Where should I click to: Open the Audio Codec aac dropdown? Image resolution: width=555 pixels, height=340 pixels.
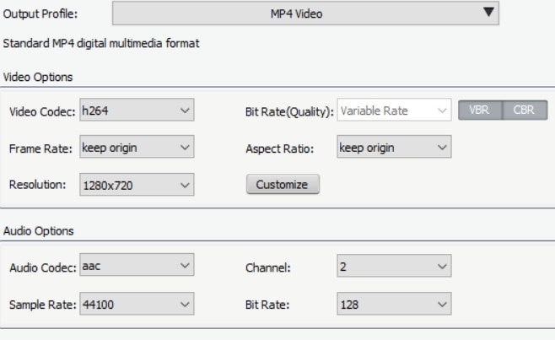tap(137, 265)
